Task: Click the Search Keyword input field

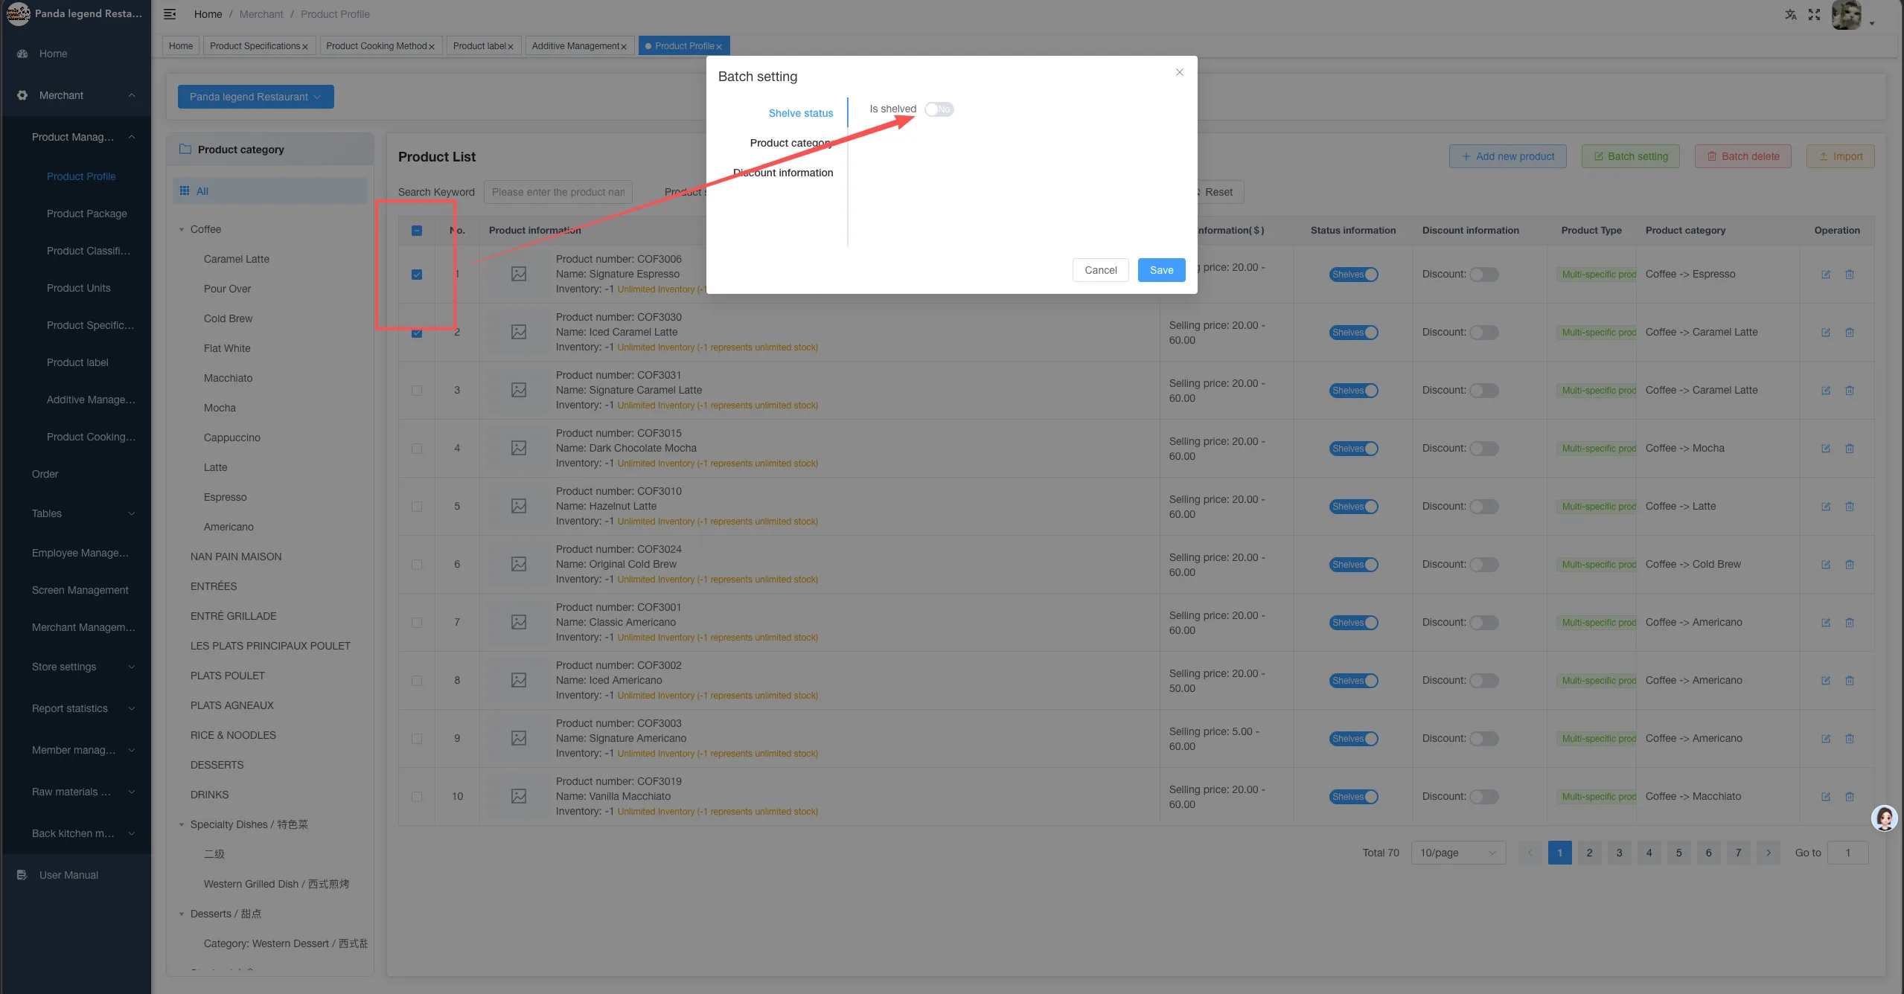Action: tap(558, 192)
